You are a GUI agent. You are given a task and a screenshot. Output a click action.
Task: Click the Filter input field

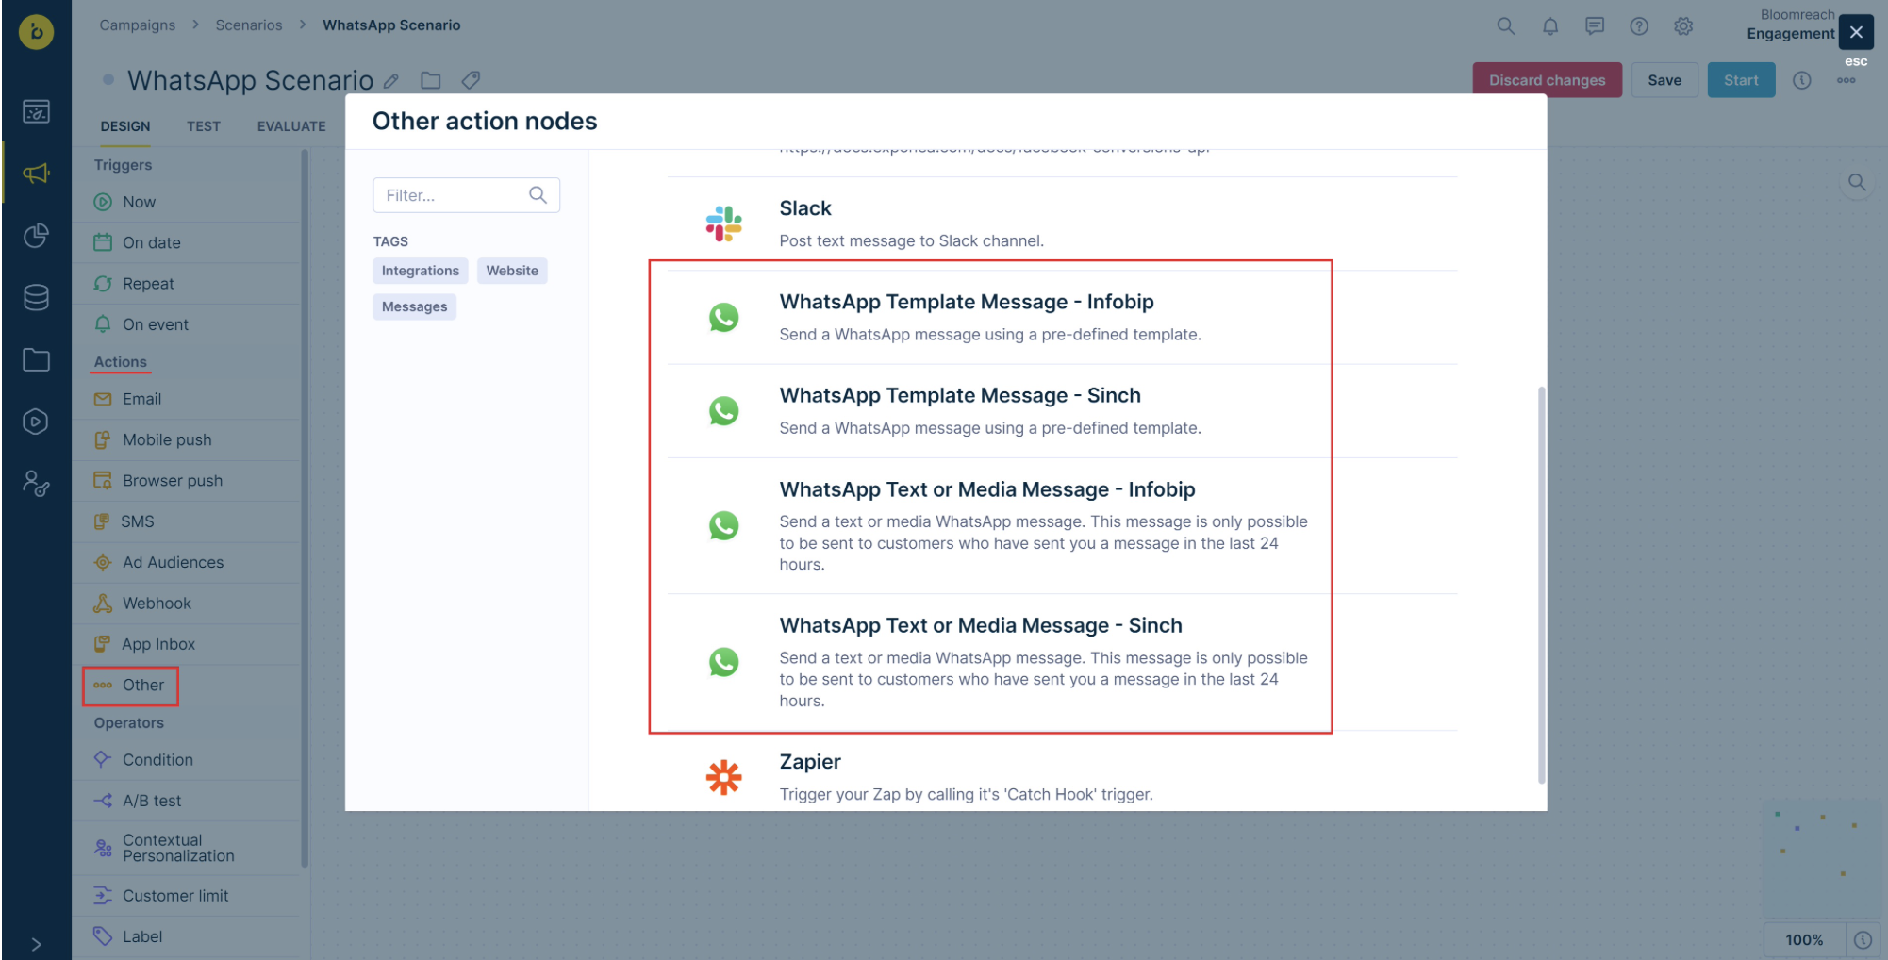coord(466,195)
